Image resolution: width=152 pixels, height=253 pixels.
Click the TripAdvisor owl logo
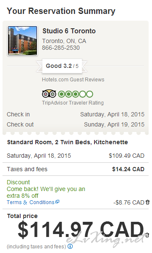(49, 94)
